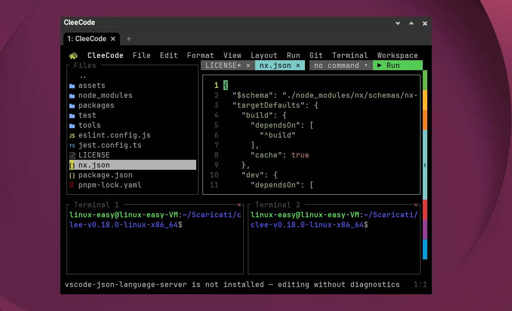Image resolution: width=512 pixels, height=311 pixels.
Task: Click the '"cache": true' line in editor
Action: coord(280,155)
